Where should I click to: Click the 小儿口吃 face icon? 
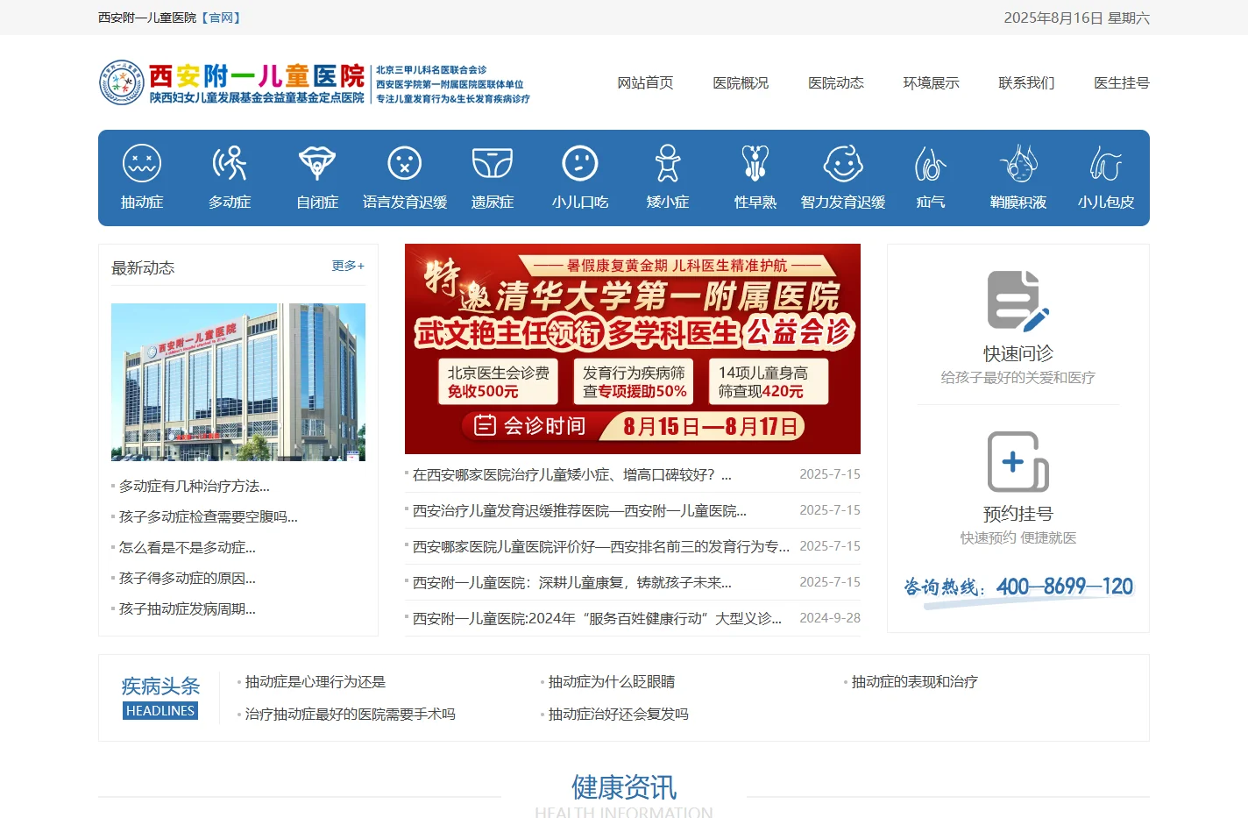pyautogui.click(x=580, y=164)
